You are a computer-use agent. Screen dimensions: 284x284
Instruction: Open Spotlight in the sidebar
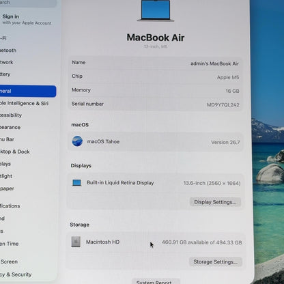[6, 176]
